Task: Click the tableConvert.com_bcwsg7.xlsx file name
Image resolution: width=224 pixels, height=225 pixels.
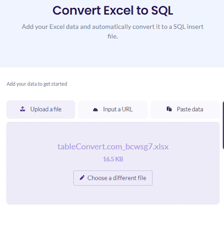Action: tap(113, 147)
